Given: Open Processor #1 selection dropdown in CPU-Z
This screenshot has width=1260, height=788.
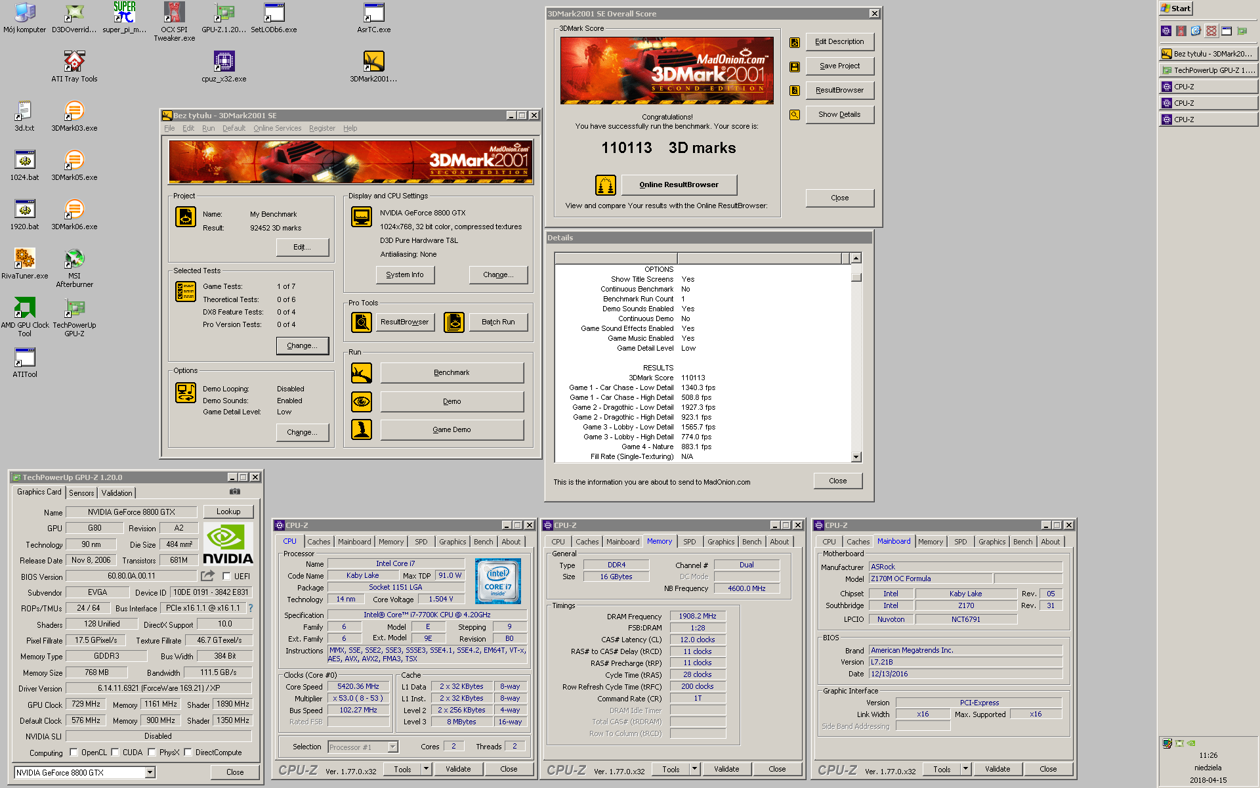Looking at the screenshot, I should 392,747.
